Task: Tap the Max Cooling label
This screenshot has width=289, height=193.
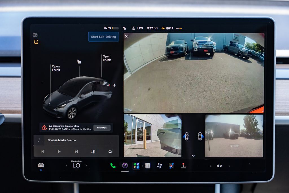Action: [76, 161]
